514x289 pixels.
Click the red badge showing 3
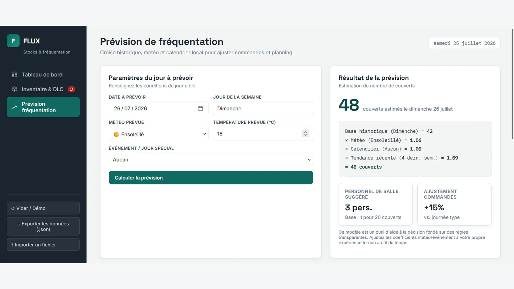click(71, 89)
